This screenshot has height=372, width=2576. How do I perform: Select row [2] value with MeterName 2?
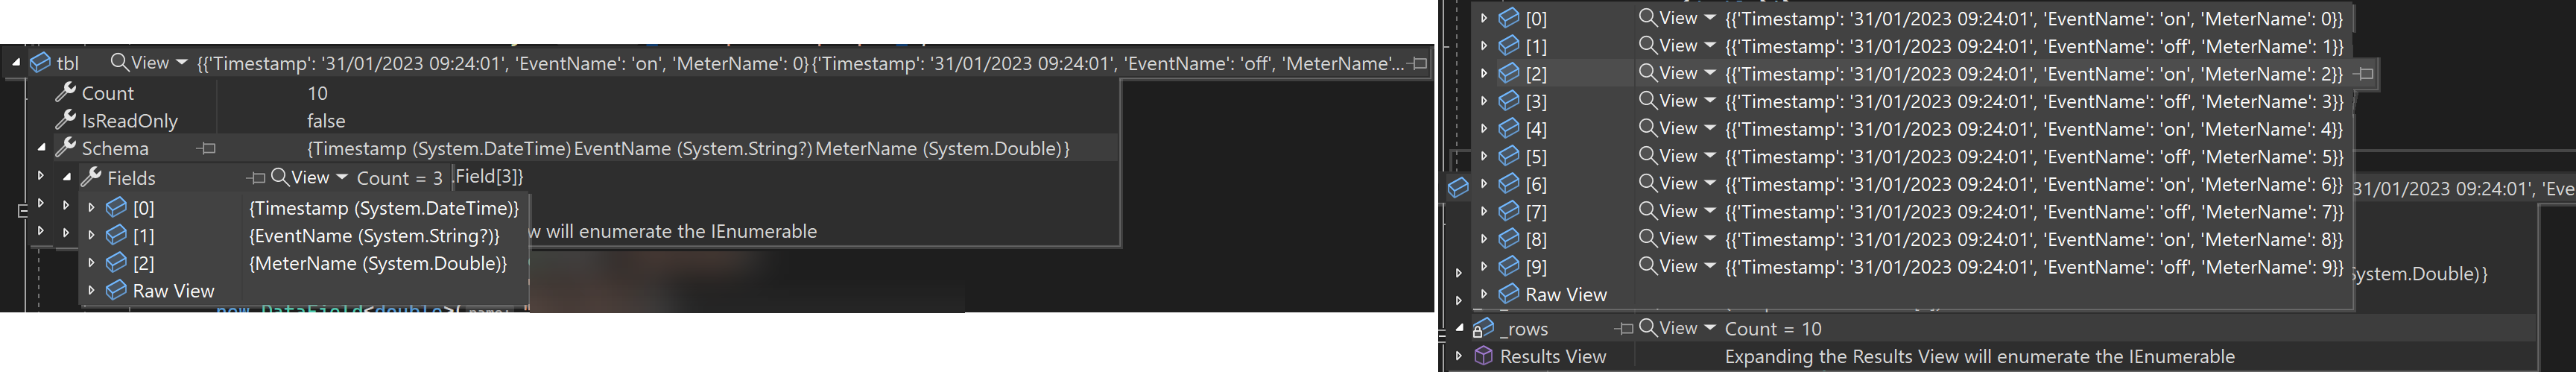tap(2034, 73)
